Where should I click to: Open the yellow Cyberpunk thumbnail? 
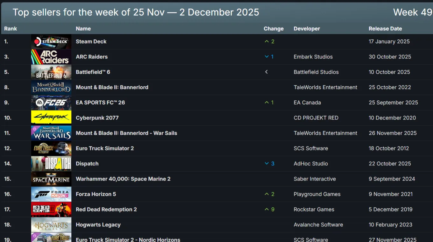51,118
